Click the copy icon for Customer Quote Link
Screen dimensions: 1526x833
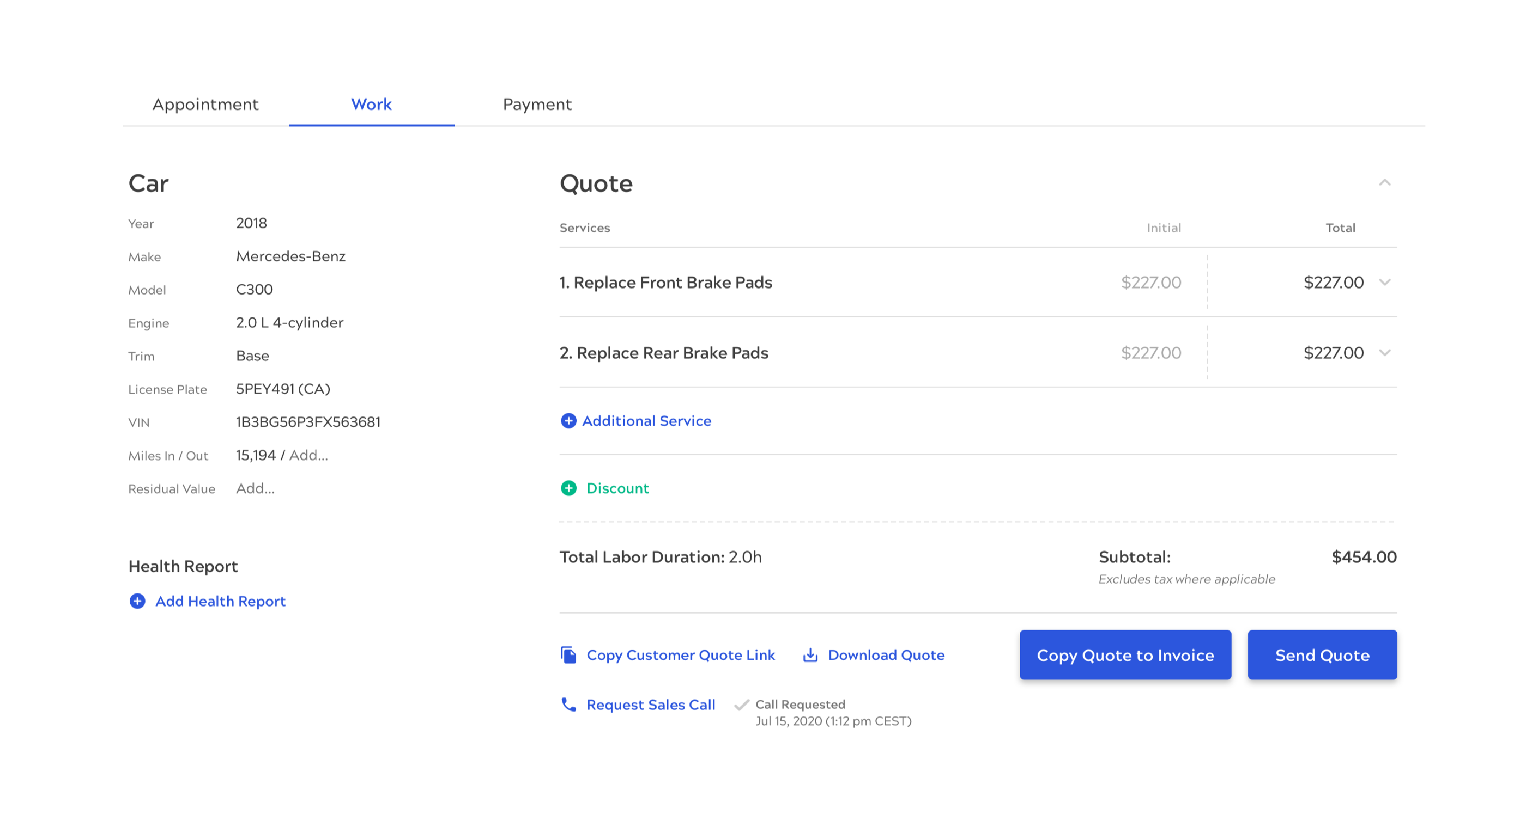pos(568,655)
